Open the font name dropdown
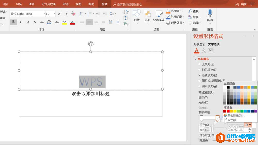 tap(44, 14)
